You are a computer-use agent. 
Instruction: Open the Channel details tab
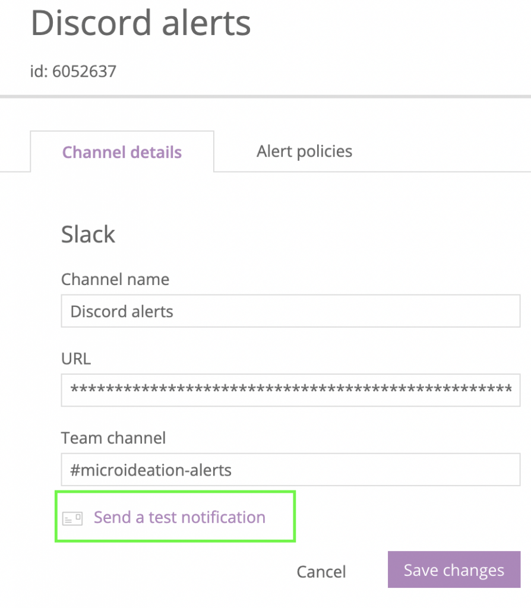click(x=122, y=152)
